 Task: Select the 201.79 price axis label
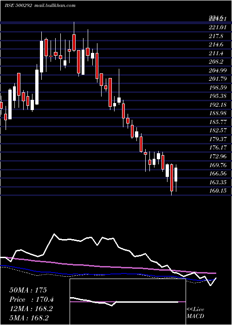pos(218,79)
